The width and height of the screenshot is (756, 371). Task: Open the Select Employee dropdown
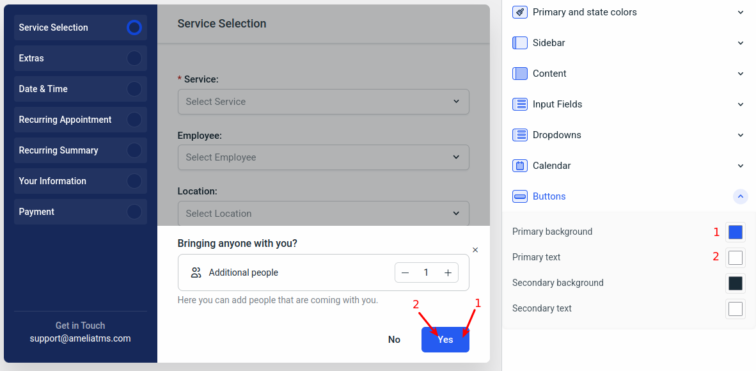pyautogui.click(x=323, y=157)
